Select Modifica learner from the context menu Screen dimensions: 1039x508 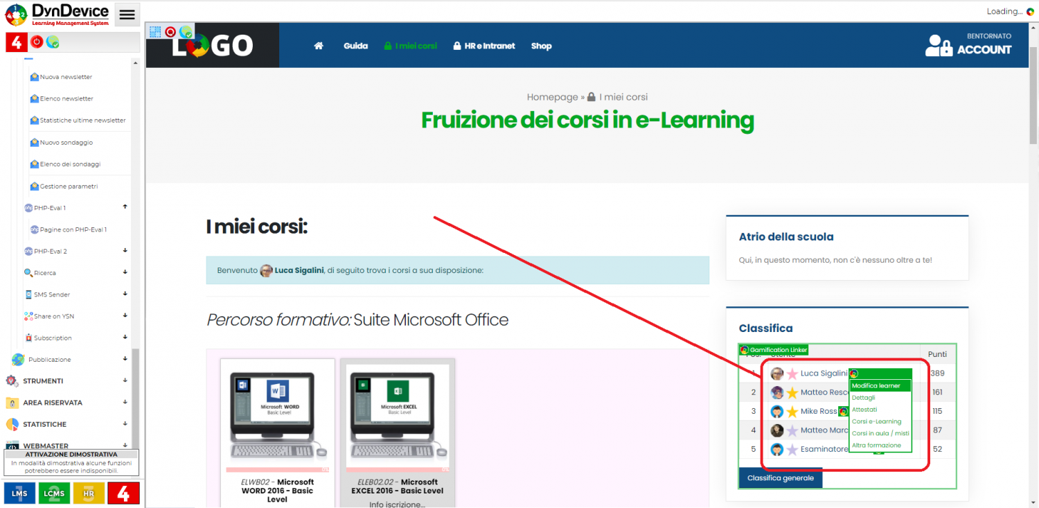click(x=876, y=386)
